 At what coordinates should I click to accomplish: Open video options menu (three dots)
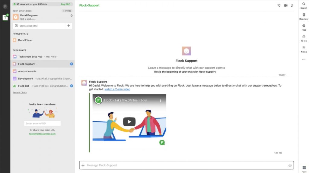point(161,100)
